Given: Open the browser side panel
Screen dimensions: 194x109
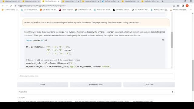Looking at the screenshot, I should click(183, 6).
